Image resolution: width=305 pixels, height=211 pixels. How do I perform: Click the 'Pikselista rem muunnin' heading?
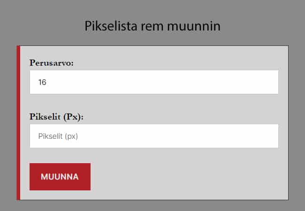152,26
